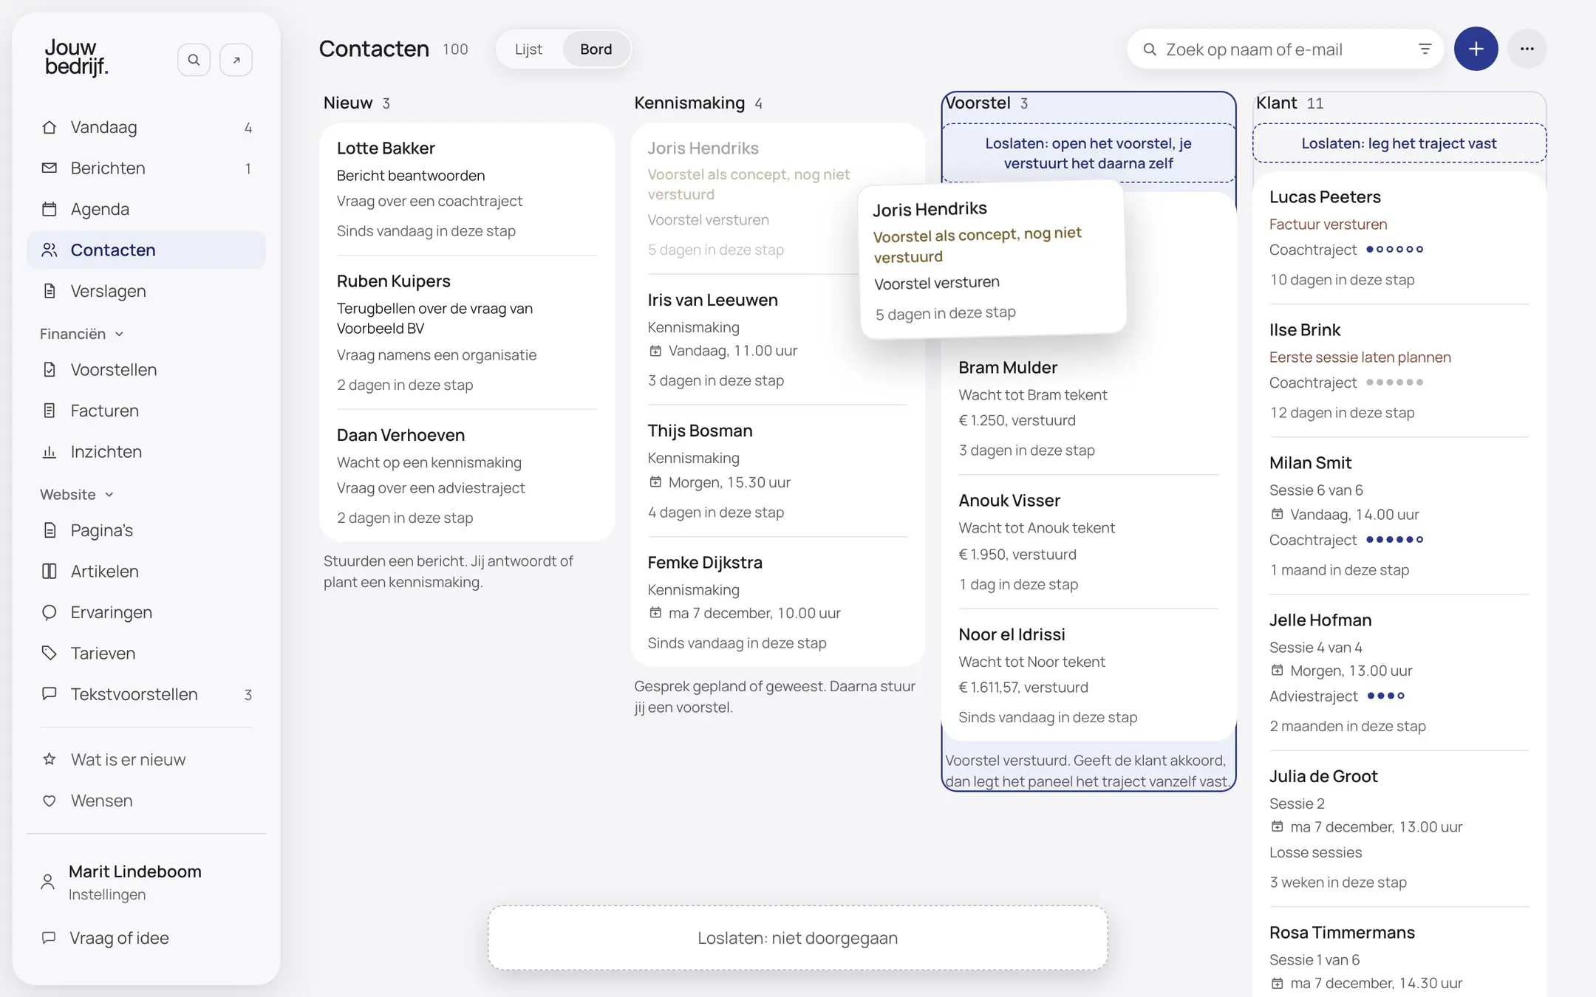Open Ruben Kuipers card
Image resolution: width=1596 pixels, height=997 pixels.
[467, 332]
